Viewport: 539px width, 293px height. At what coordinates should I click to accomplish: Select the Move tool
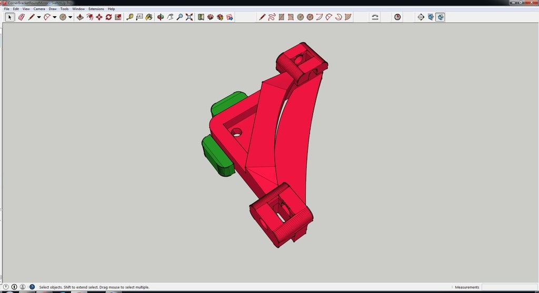99,17
